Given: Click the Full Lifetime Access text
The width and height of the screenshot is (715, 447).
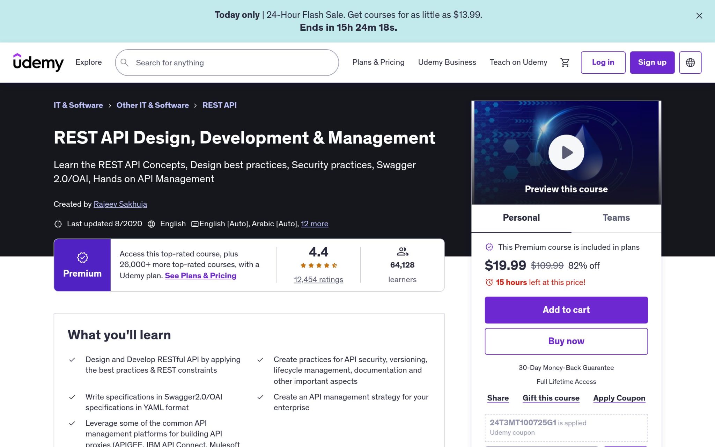Looking at the screenshot, I should pyautogui.click(x=566, y=382).
